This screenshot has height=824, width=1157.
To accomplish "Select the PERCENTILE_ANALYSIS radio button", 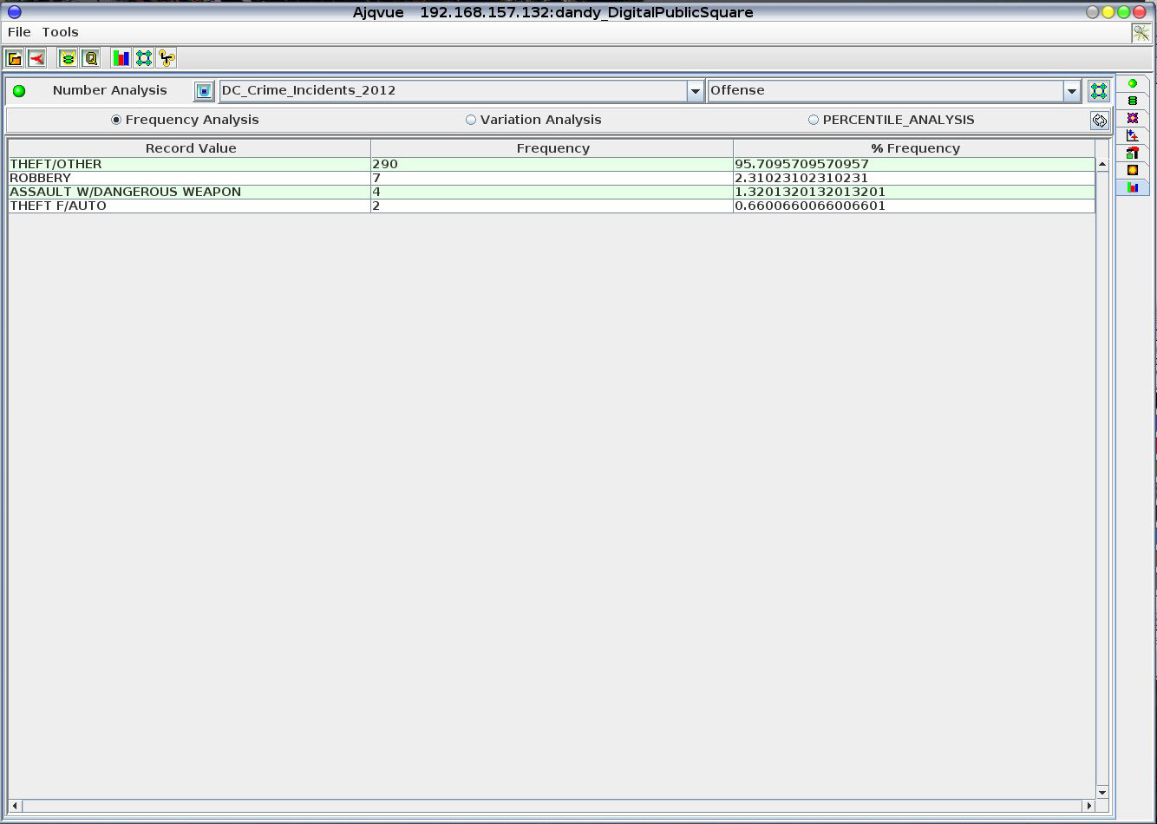I will tap(814, 120).
